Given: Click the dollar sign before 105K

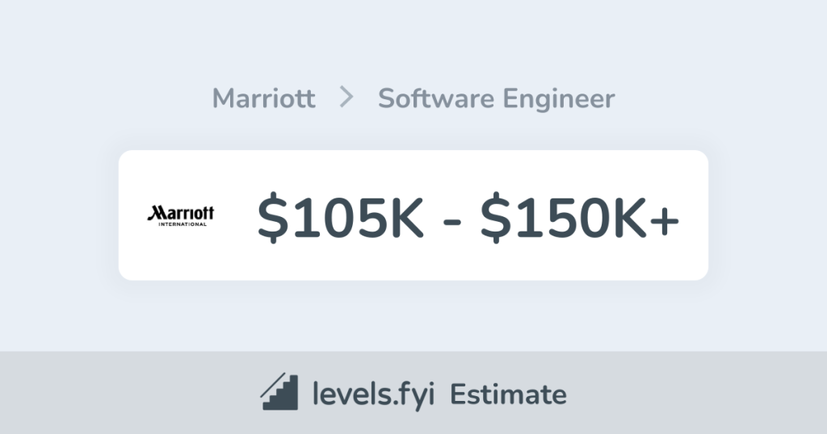Looking at the screenshot, I should coord(274,216).
